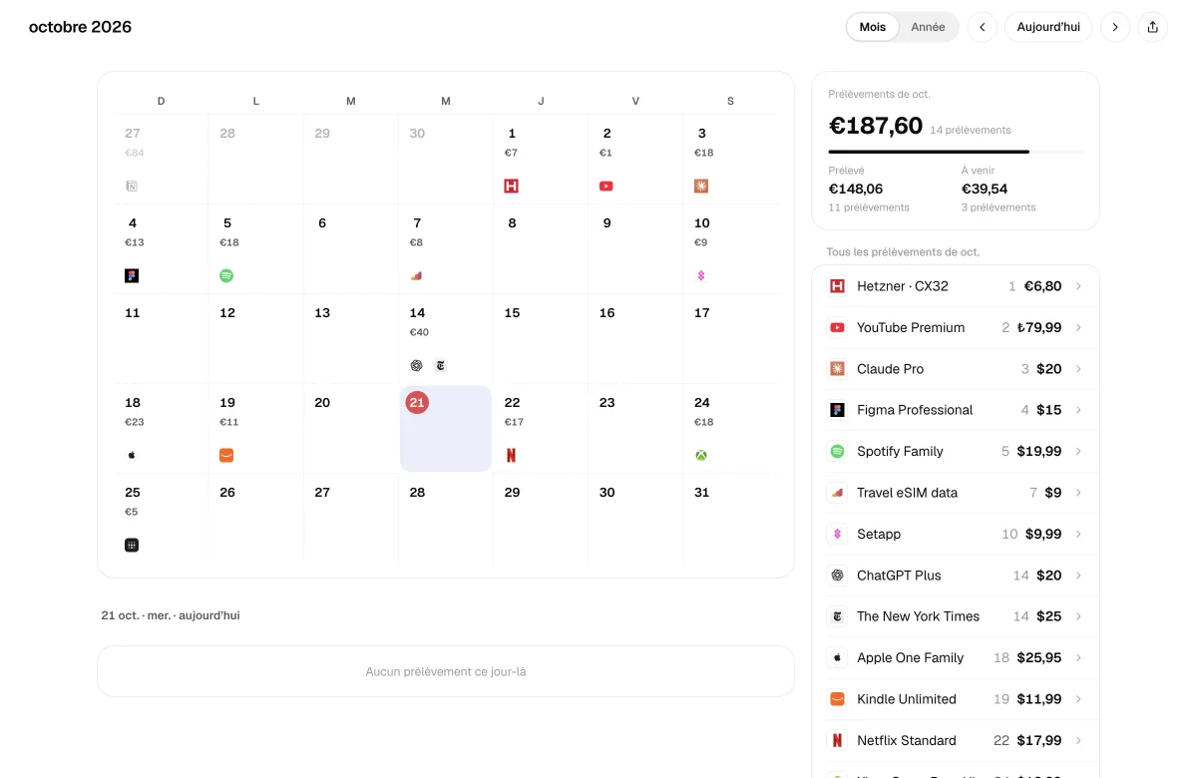
Task: Select October 31 in the calendar
Action: (x=730, y=519)
